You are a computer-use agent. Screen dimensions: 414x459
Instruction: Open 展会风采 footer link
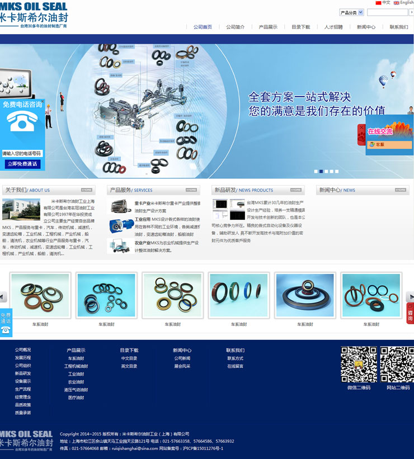[182, 366]
